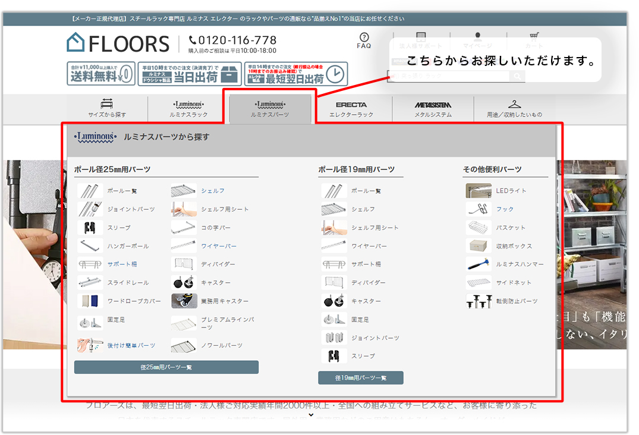Click the ワードローブカバー icon

[x=90, y=301]
